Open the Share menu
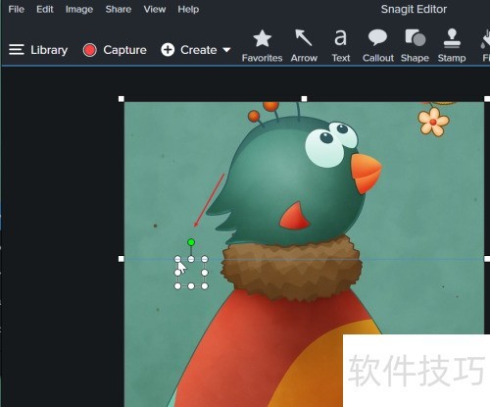 point(119,9)
